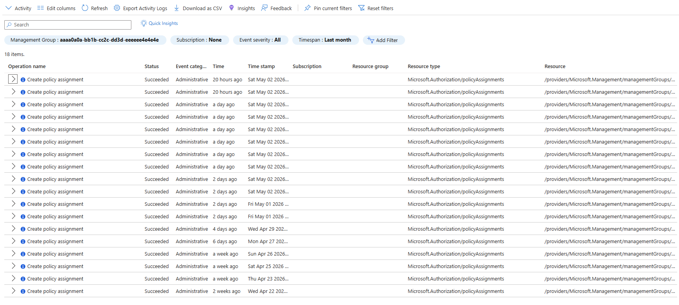Select the '2 weeks ago' time cell
679x305 pixels.
click(x=226, y=291)
